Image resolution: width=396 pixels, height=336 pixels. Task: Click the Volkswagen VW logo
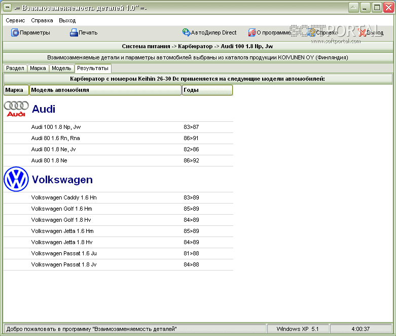pos(16,179)
